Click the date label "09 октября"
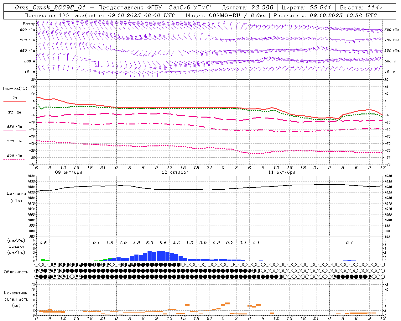401x321 pixels. click(x=69, y=172)
